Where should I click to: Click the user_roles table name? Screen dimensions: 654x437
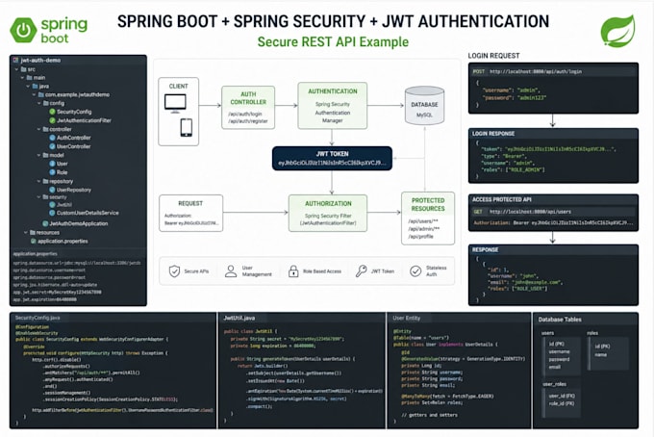554,384
